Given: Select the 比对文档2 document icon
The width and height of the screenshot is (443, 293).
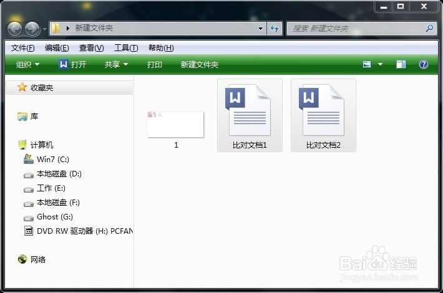Looking at the screenshot, I should [323, 110].
